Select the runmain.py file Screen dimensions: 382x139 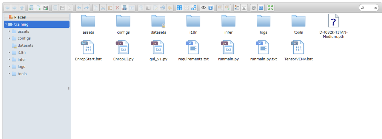click(228, 51)
